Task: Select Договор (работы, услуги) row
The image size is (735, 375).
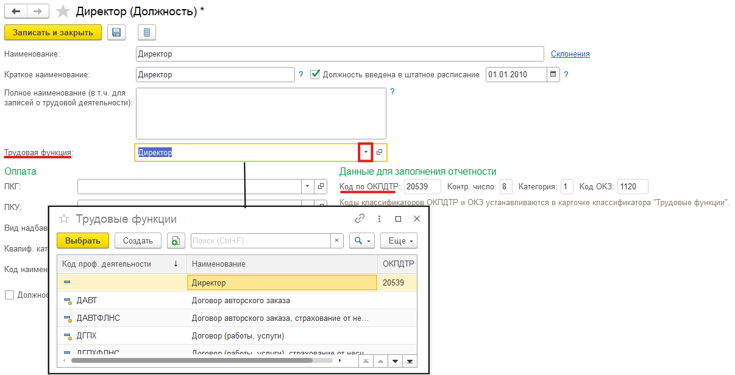Action: (x=238, y=335)
